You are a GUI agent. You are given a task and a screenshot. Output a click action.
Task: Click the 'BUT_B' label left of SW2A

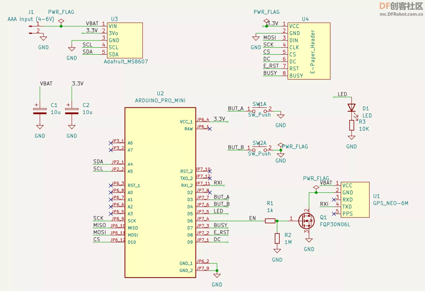pos(236,147)
